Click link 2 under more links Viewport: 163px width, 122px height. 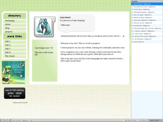click(x=15, y=45)
